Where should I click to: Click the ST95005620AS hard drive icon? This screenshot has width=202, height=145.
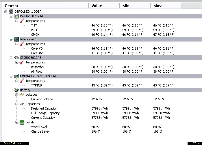pyautogui.click(x=17, y=58)
